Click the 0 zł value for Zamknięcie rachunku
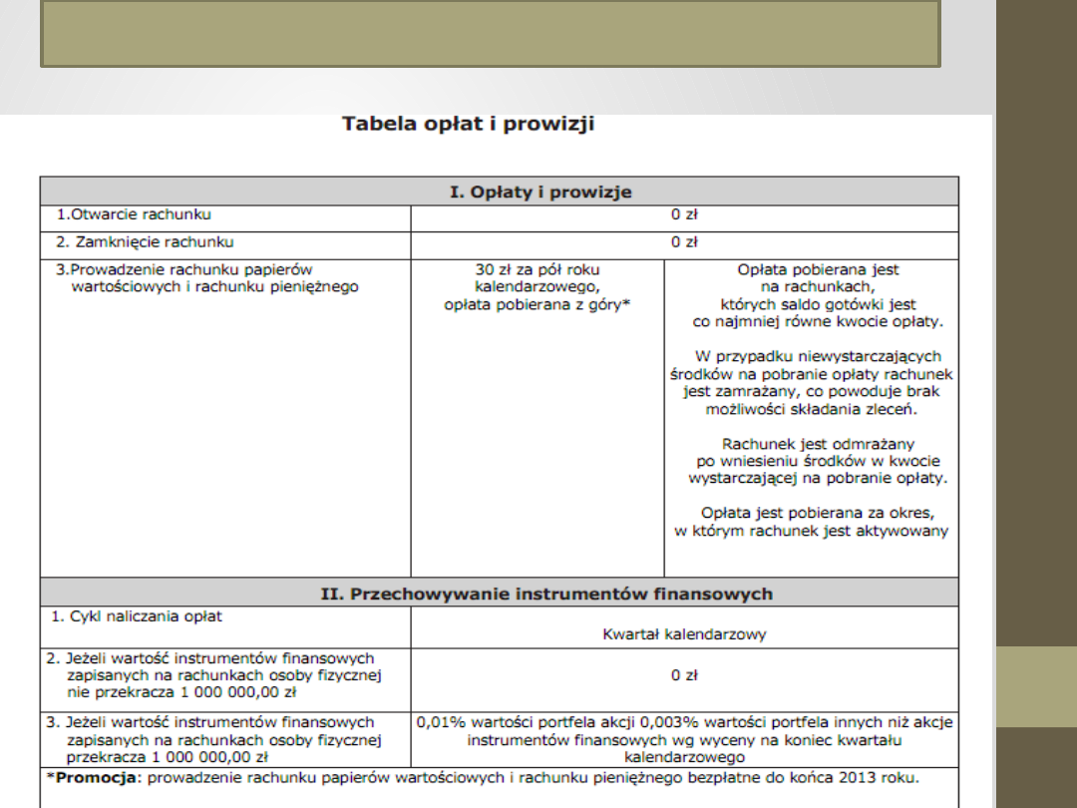 (683, 242)
